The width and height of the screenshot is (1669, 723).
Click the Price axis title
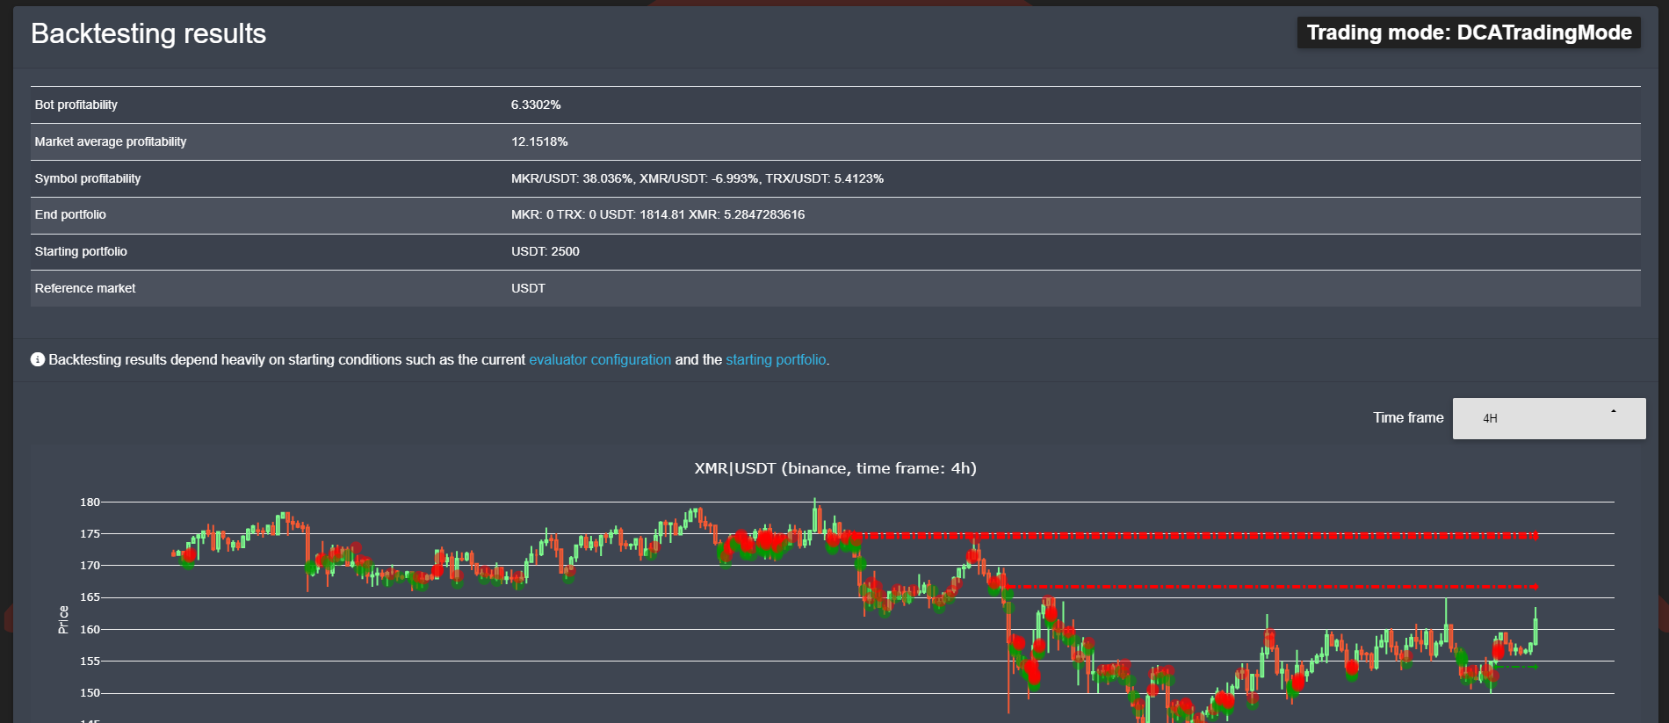coord(63,620)
